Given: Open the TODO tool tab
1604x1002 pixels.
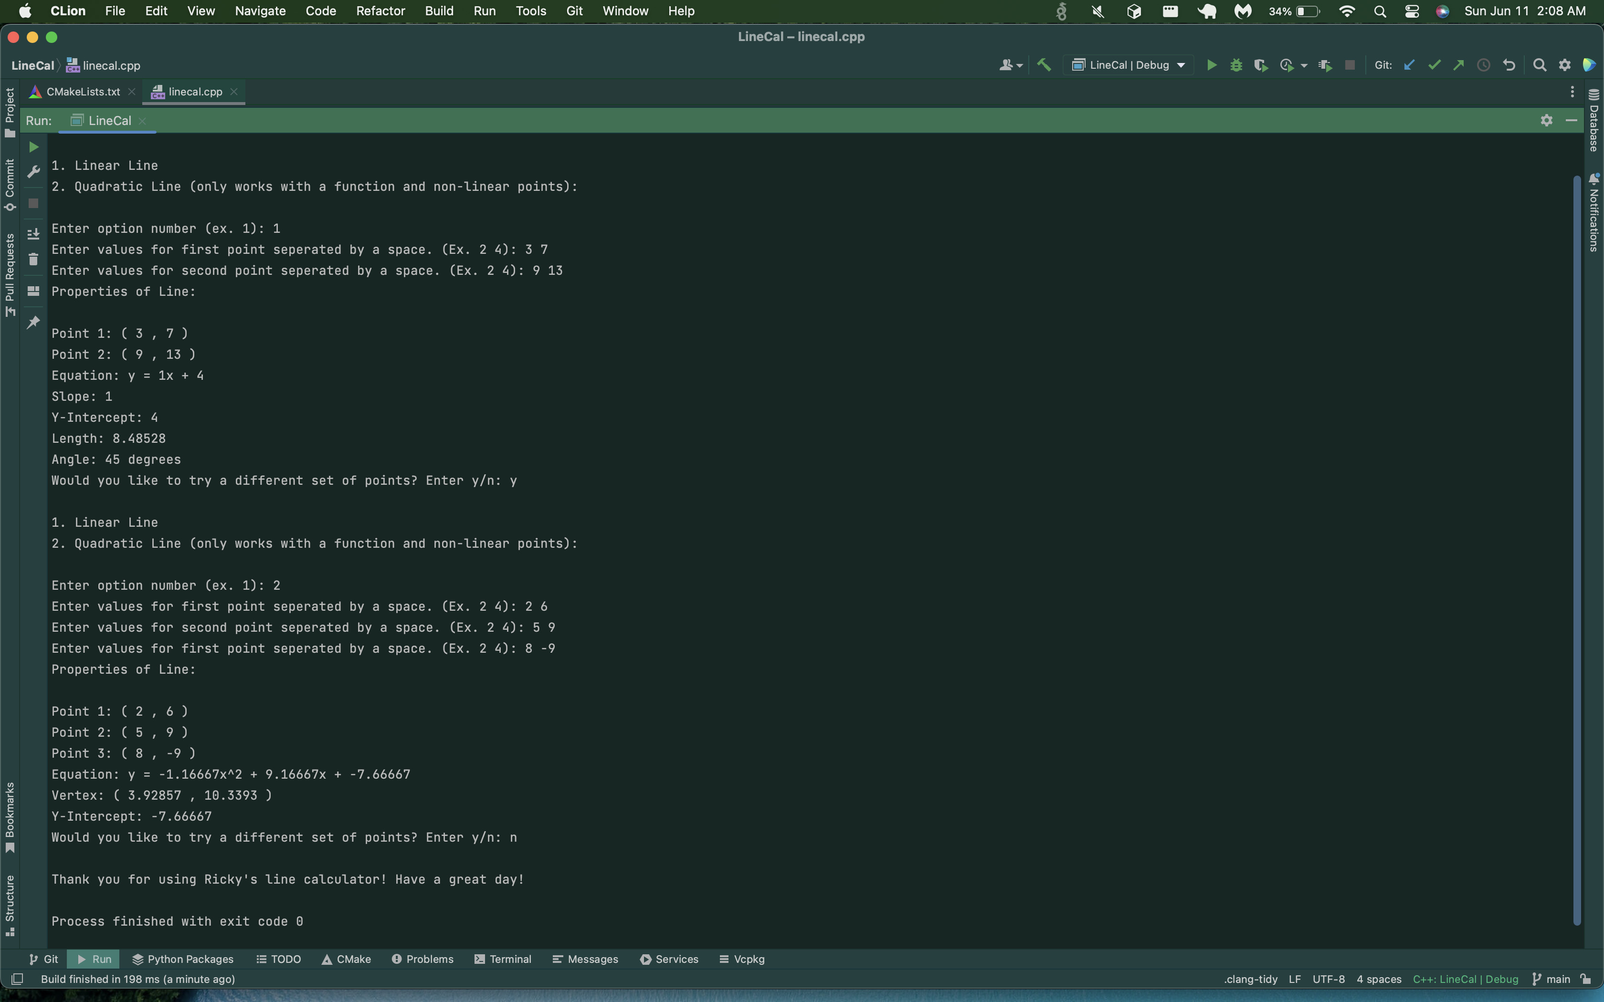Looking at the screenshot, I should [x=278, y=959].
